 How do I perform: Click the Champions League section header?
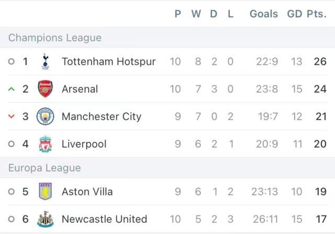[55, 38]
